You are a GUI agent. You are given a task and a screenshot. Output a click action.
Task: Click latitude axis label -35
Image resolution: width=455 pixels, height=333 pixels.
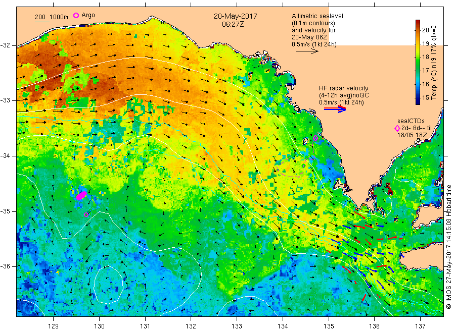click(x=5, y=211)
